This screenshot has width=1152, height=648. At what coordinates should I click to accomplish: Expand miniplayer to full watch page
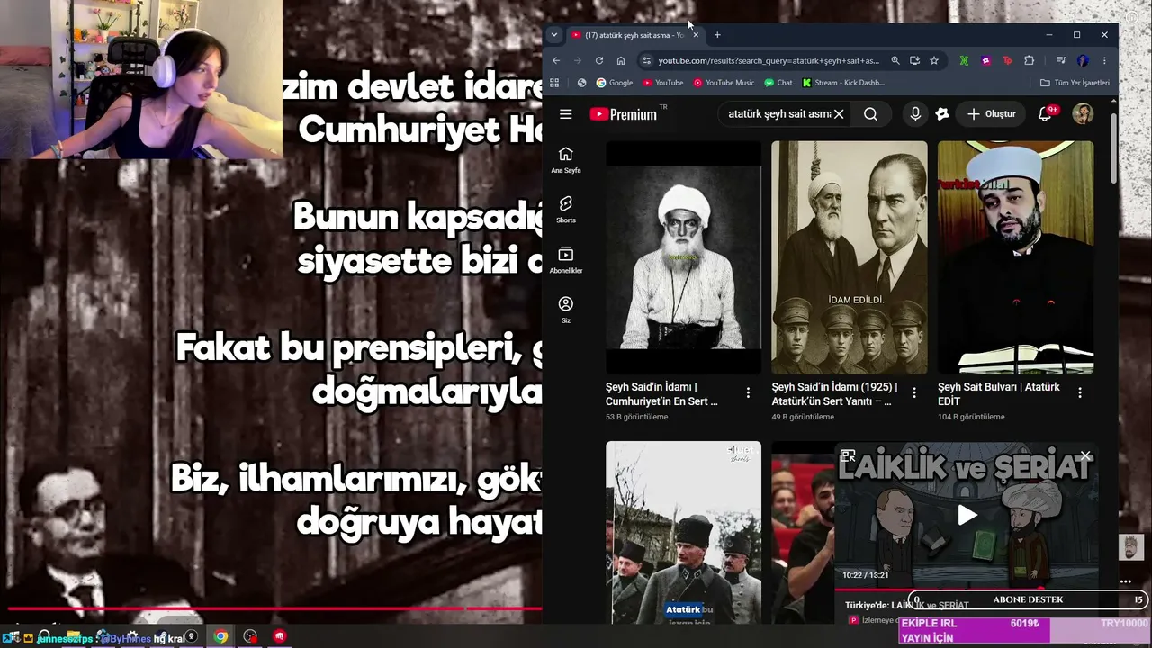[x=848, y=455]
